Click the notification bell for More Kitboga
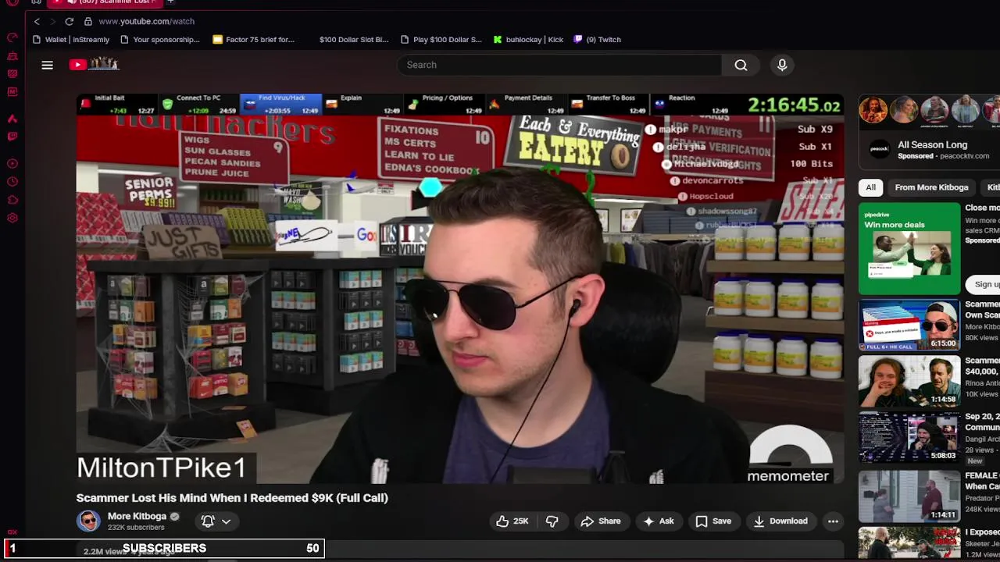The image size is (1000, 562). click(x=208, y=521)
